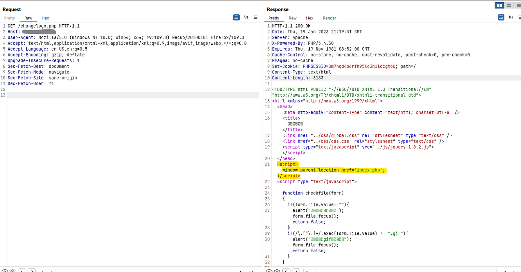Open the Response Pretty tab
This screenshot has height=272, width=521.
pos(274,18)
